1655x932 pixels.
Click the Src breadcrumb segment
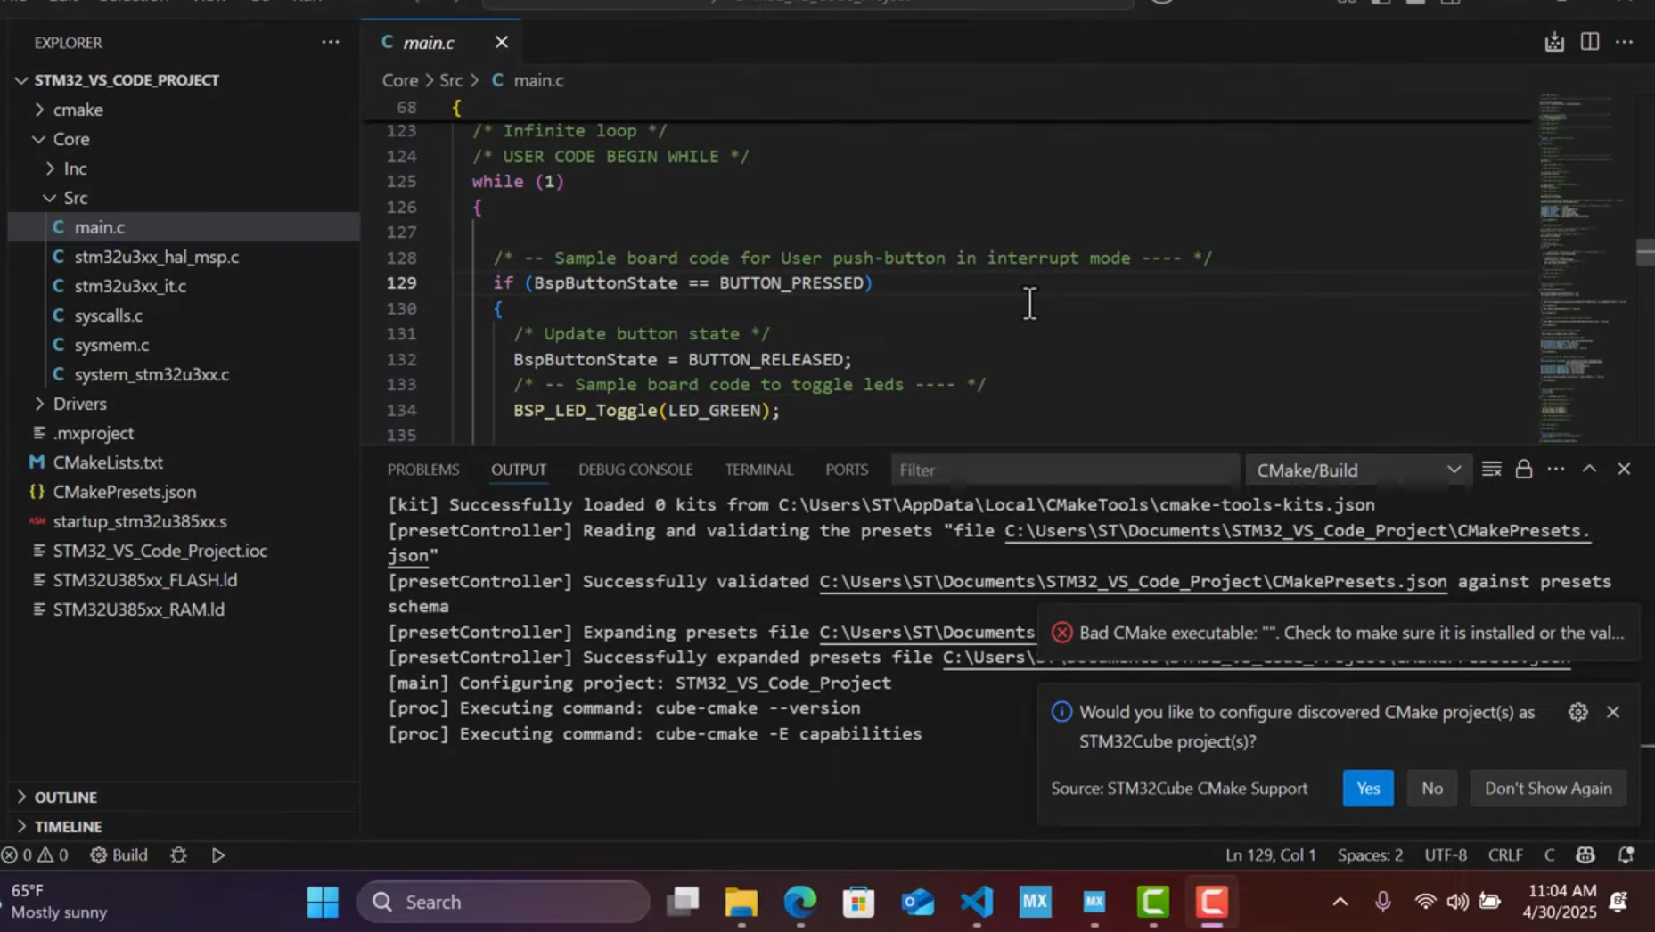pyautogui.click(x=451, y=80)
